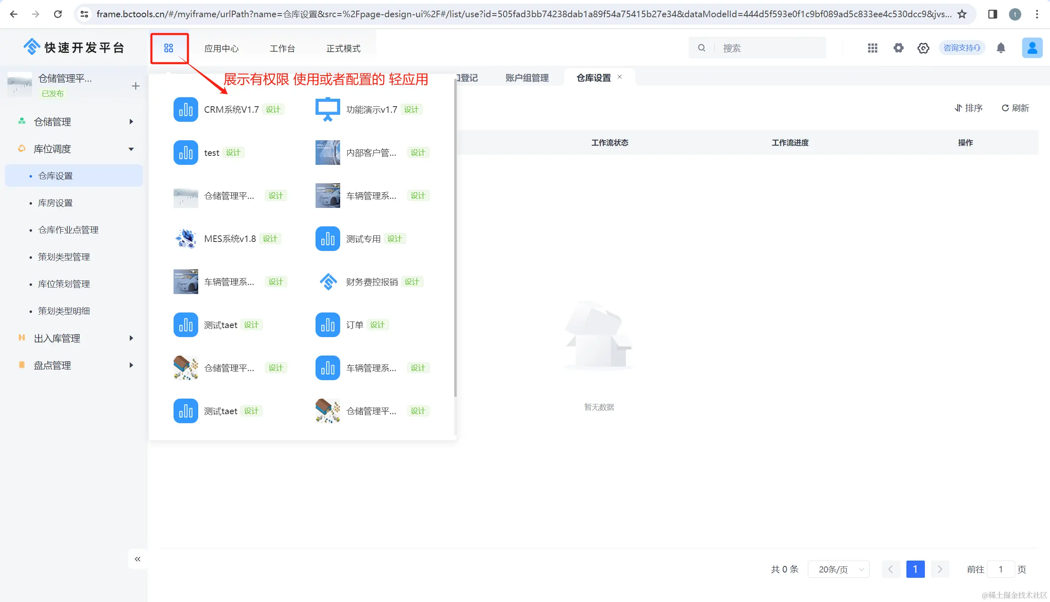Click the 刷新 refresh button
This screenshot has height=602, width=1050.
[x=1015, y=108]
